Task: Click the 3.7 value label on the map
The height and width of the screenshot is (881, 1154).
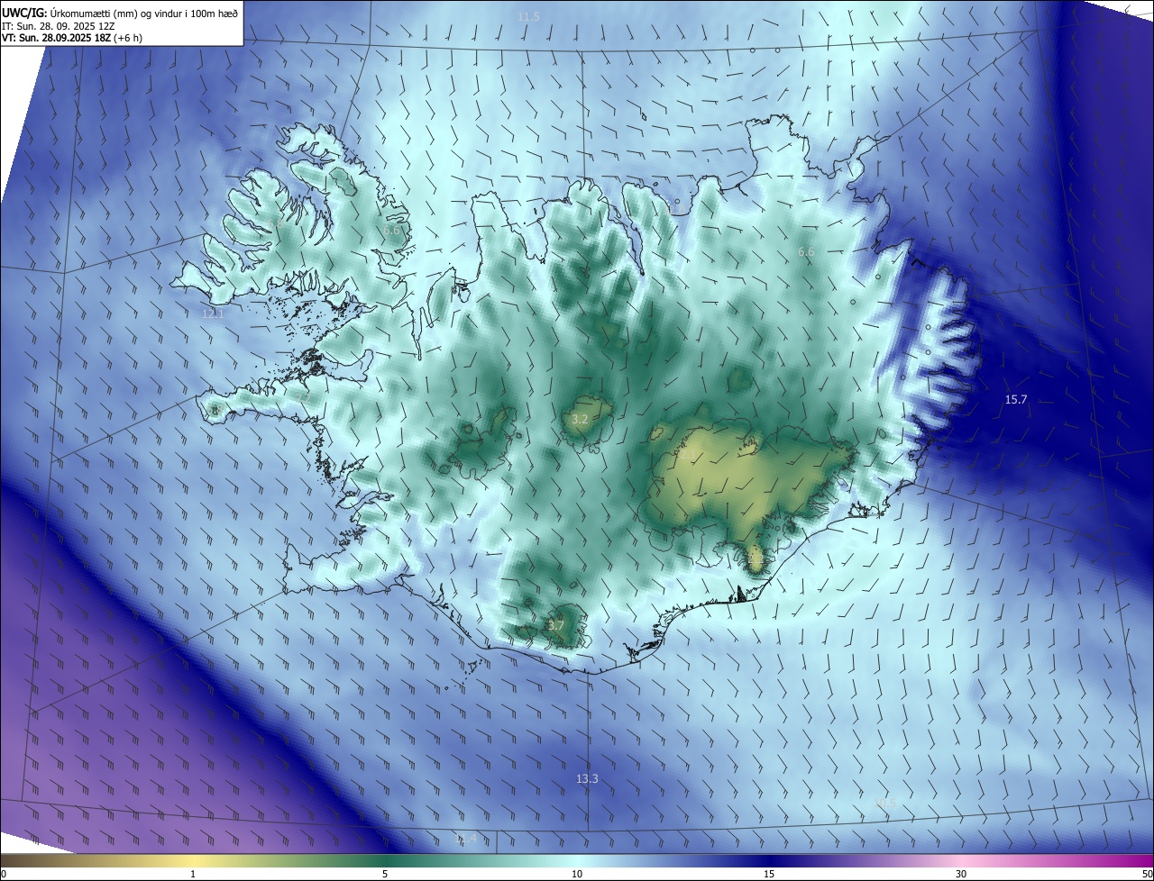Action: 556,625
